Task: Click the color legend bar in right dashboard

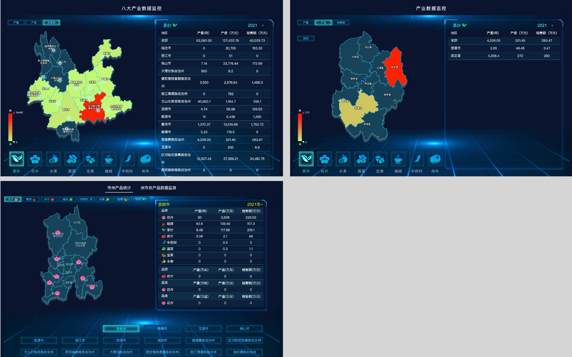Action: [x=300, y=127]
